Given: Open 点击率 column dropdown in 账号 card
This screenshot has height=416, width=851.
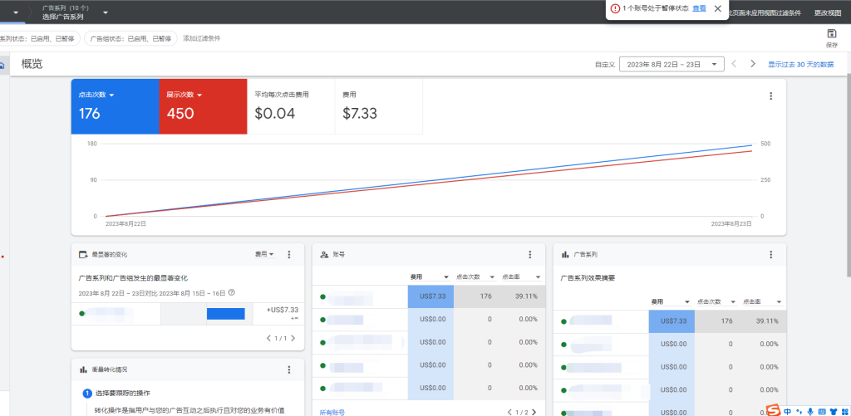Looking at the screenshot, I should 522,277.
